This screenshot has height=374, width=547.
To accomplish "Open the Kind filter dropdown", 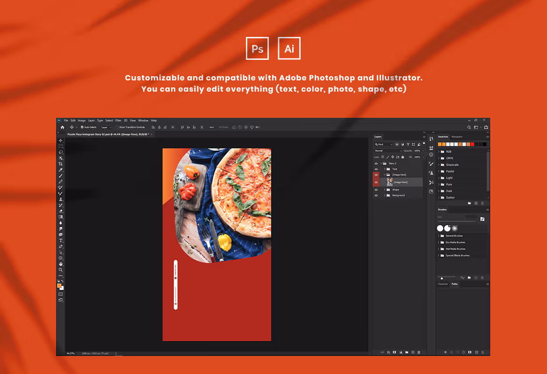I will tap(384, 144).
